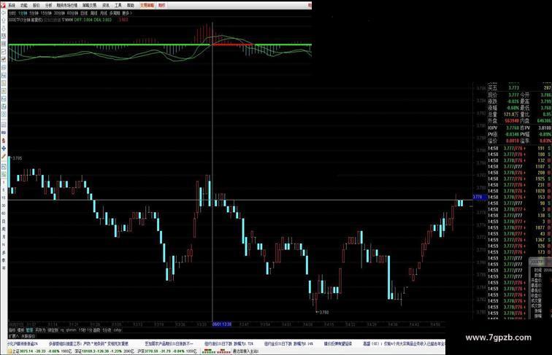Screen dimensions: 552x355
Task: Click the RSI indicator sidebar icon
Action: coord(4,133)
